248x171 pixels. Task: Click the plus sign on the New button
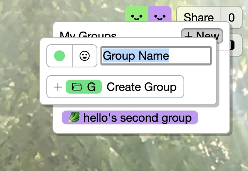point(189,36)
